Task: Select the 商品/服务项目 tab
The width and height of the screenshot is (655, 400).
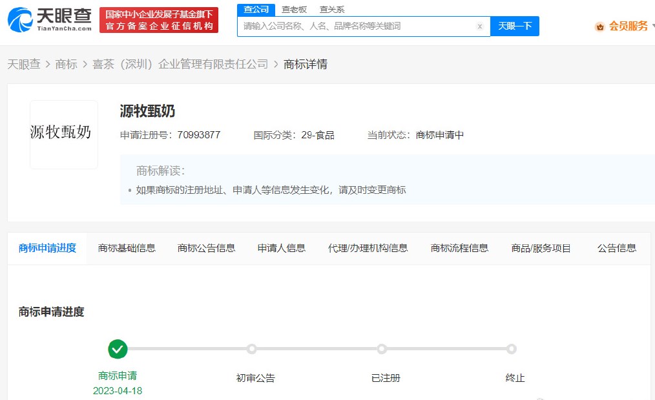Action: [x=541, y=248]
